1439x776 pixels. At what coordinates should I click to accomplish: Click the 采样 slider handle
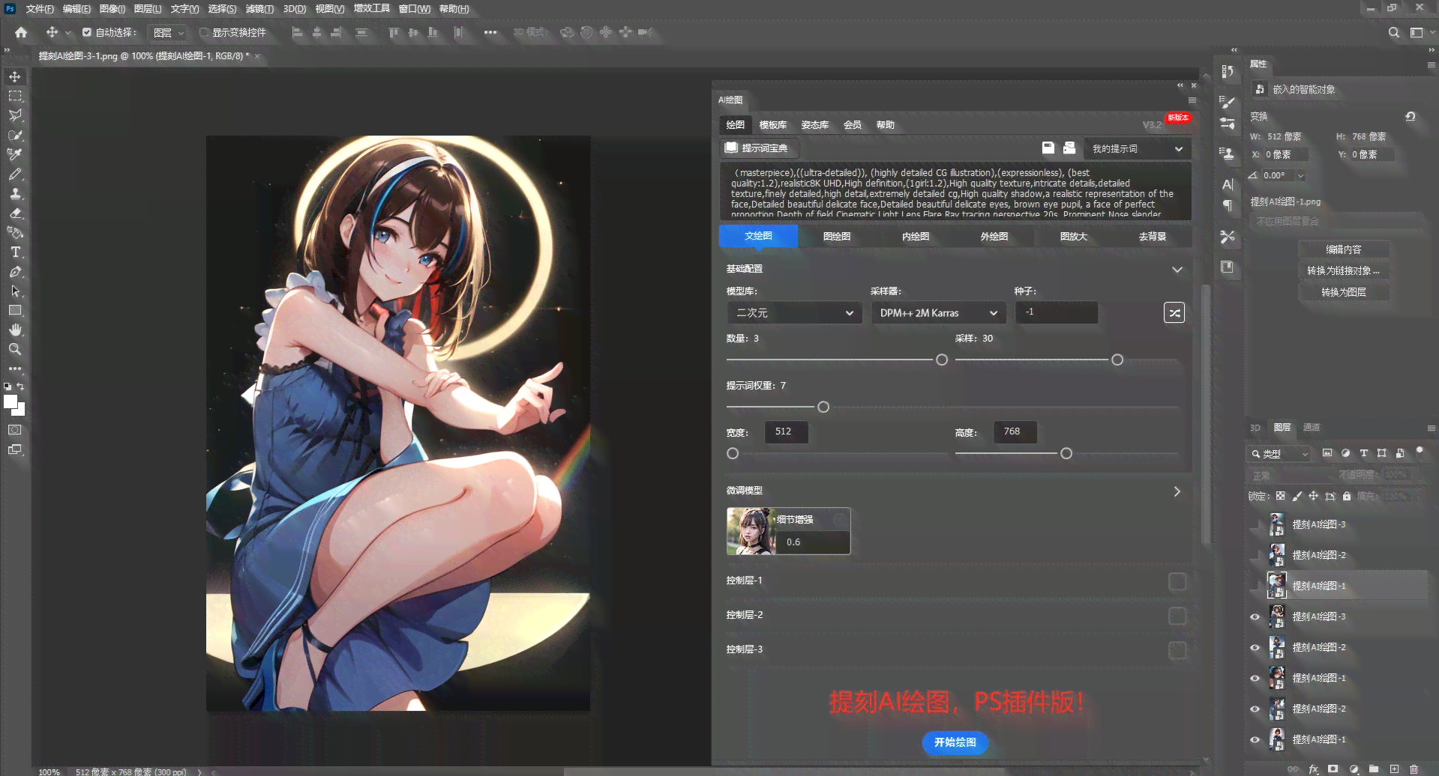point(1117,360)
